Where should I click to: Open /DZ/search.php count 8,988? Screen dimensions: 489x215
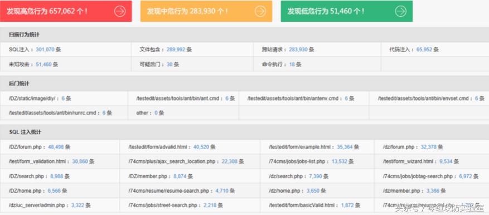tap(56, 176)
